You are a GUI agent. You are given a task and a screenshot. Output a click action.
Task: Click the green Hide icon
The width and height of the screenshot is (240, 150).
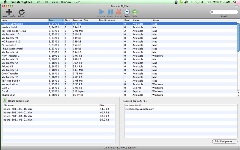point(135,12)
